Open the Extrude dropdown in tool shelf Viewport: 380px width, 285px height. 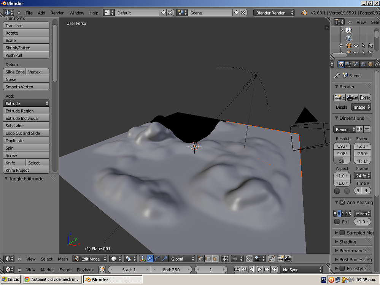point(26,103)
